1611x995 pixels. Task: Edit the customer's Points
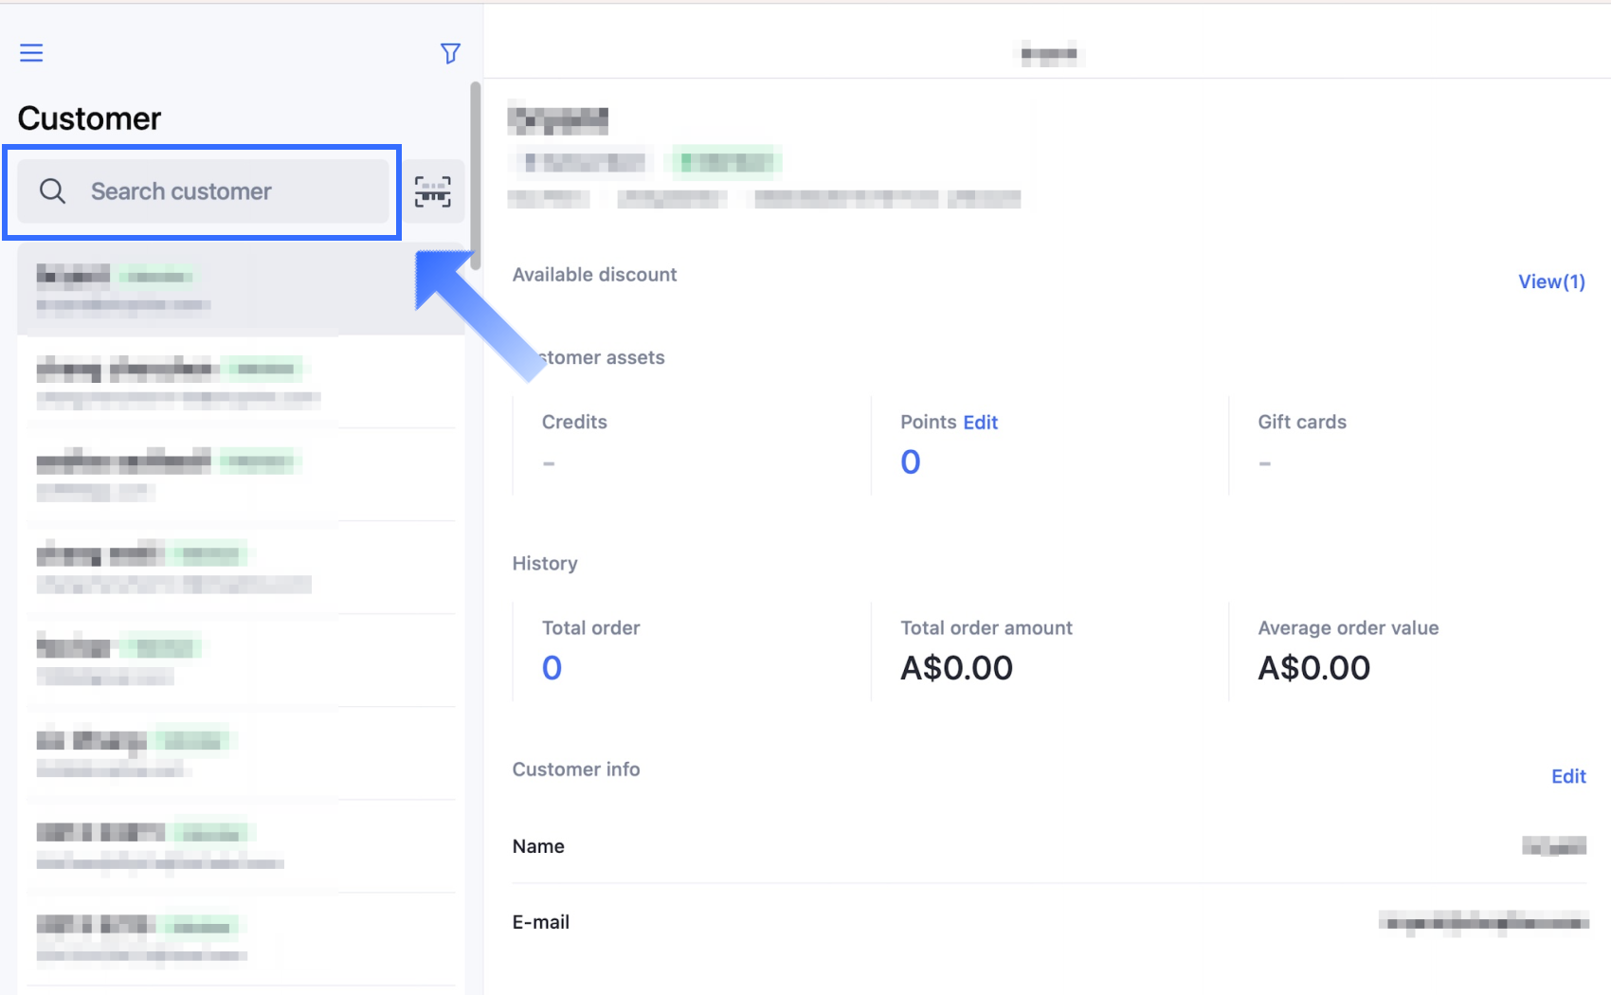[x=980, y=423]
